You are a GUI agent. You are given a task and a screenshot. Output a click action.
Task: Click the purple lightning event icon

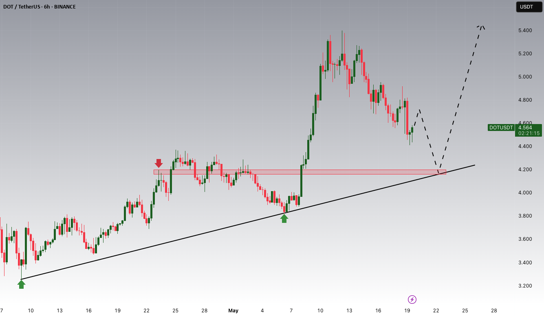[x=412, y=300]
